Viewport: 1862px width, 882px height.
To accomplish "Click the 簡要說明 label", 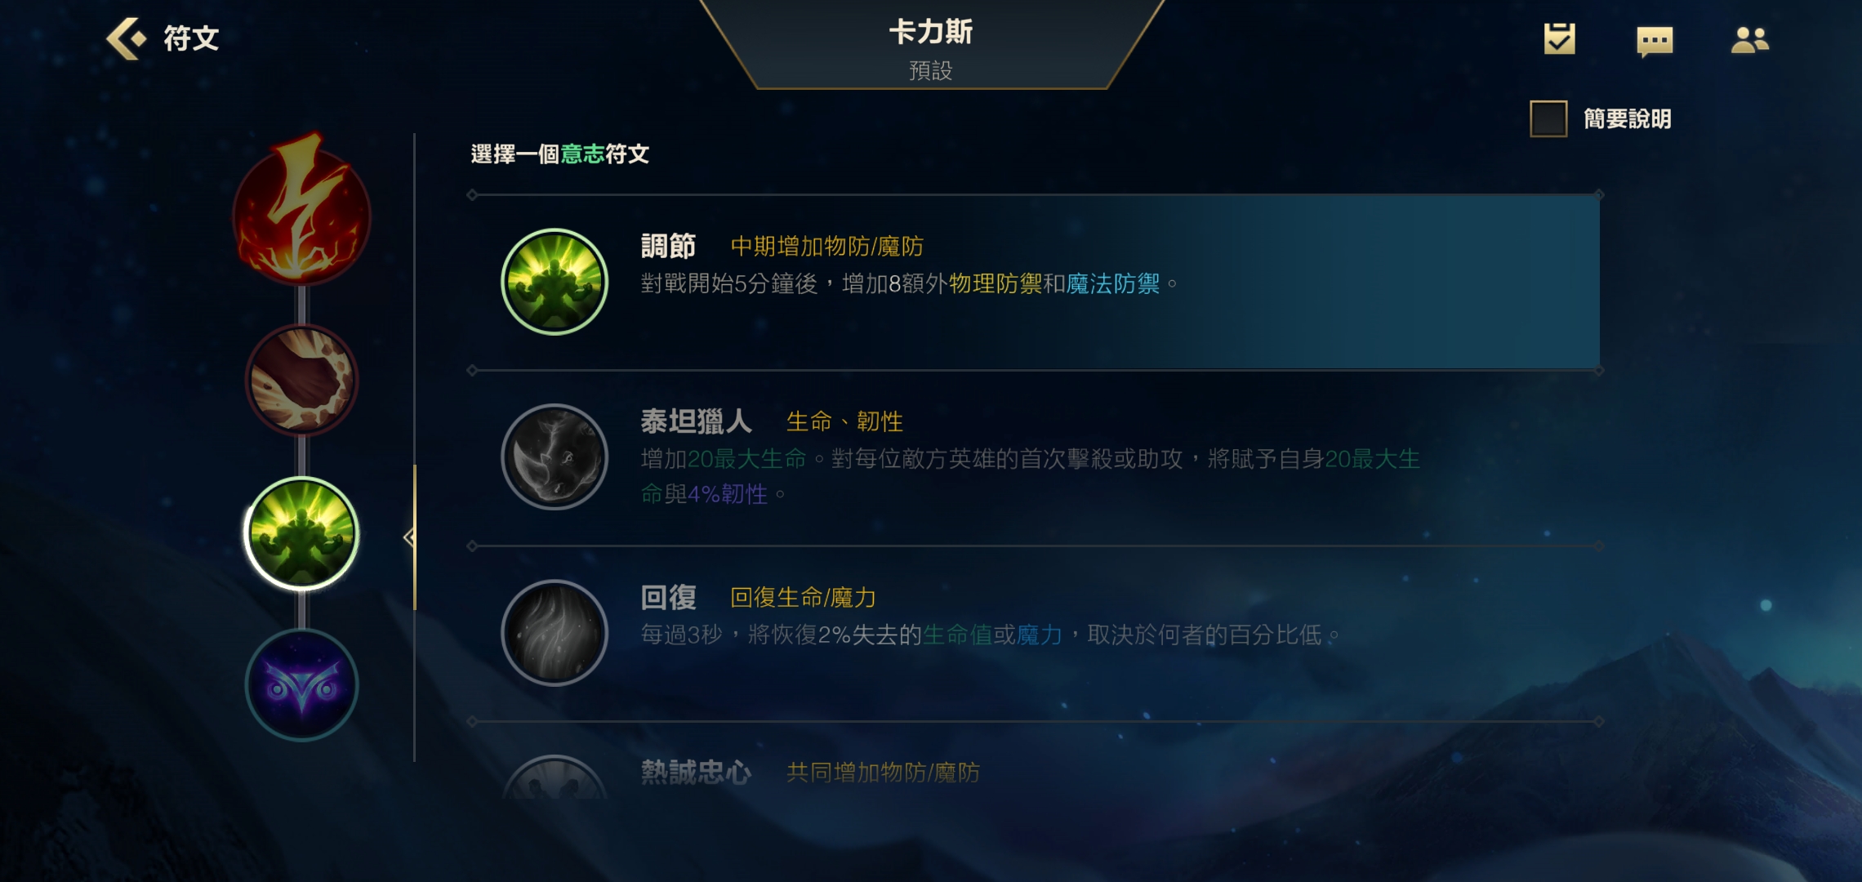I will [1627, 119].
